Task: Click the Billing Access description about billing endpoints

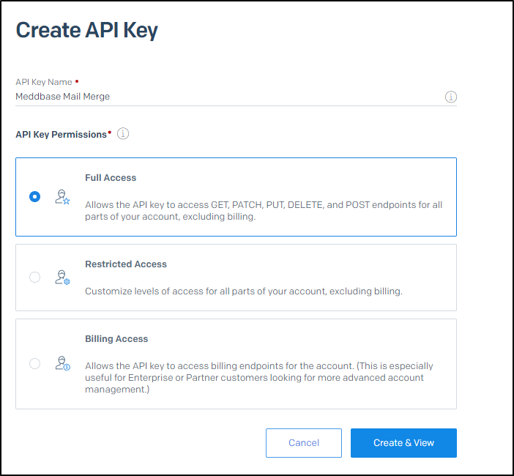Action: [258, 378]
